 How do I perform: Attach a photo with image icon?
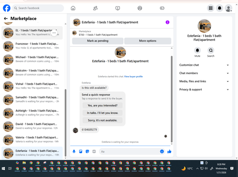coord(80,151)
